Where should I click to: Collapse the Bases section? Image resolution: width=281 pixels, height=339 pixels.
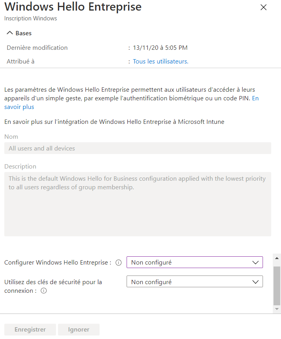tap(20, 33)
